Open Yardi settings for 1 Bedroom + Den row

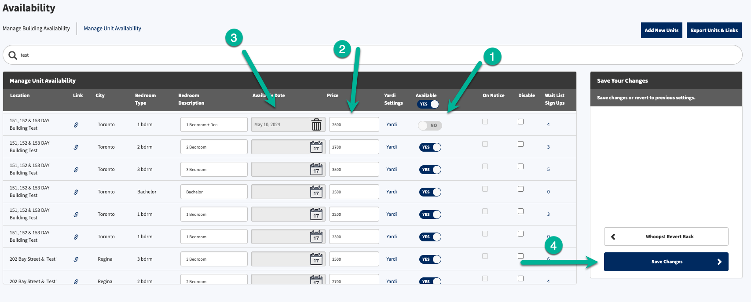(x=392, y=124)
